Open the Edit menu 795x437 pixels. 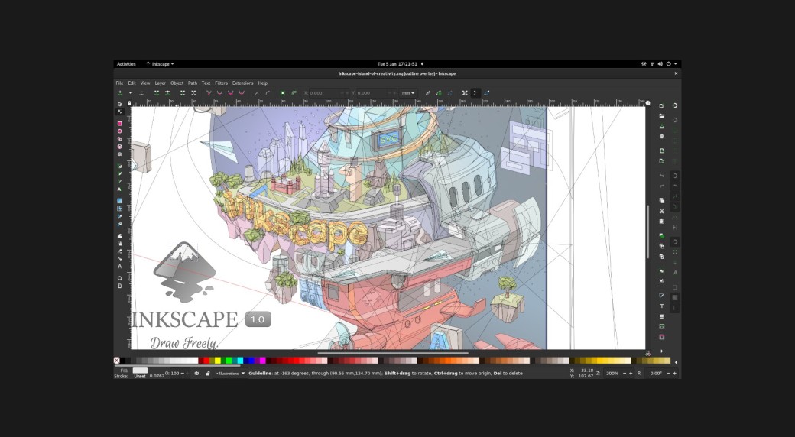click(x=131, y=83)
